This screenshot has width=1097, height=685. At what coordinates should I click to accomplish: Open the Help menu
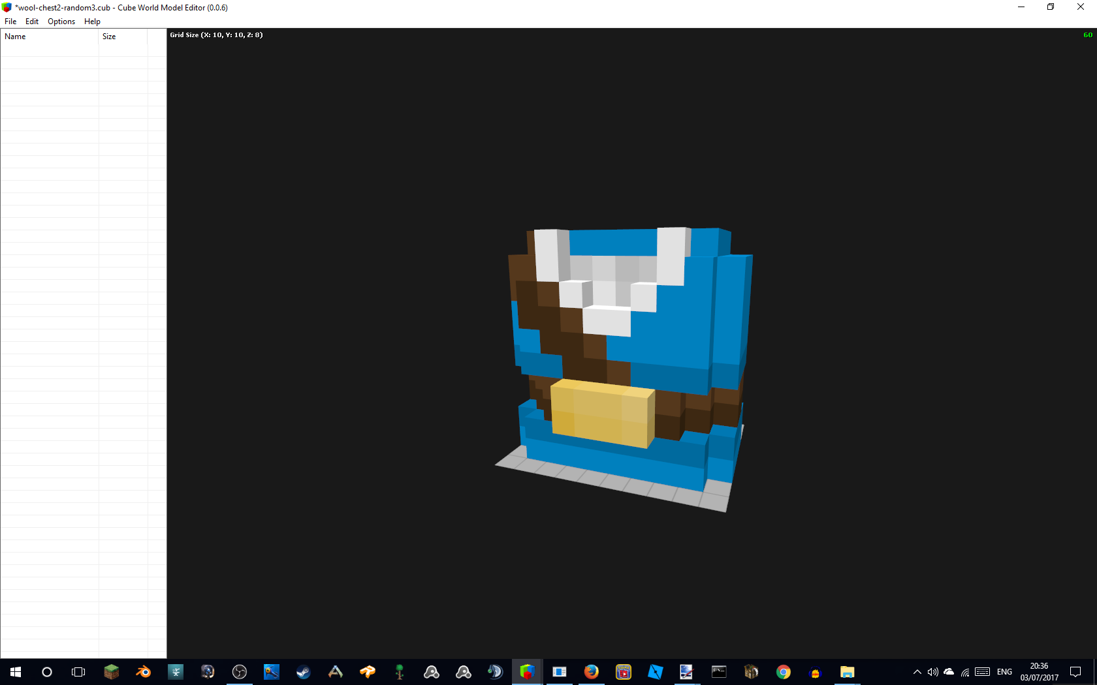coord(92,21)
